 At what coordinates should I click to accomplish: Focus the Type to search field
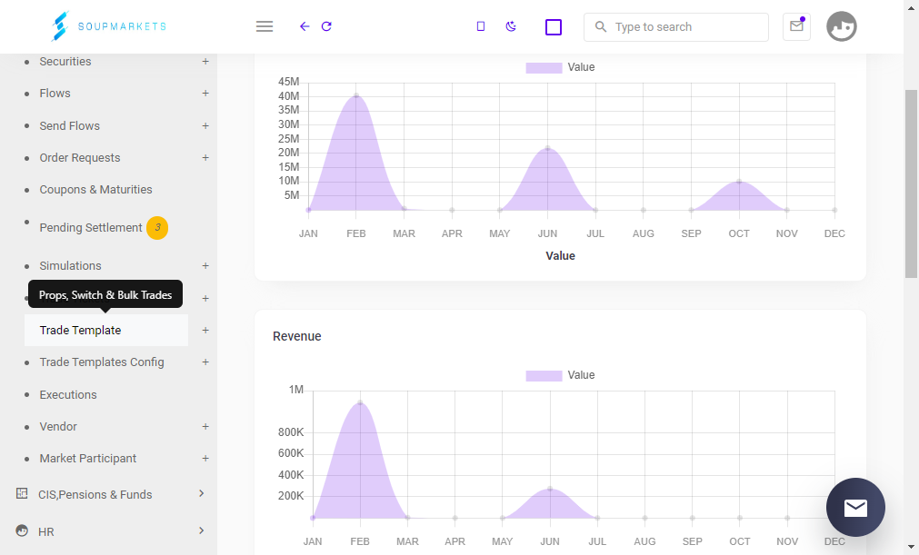675,27
